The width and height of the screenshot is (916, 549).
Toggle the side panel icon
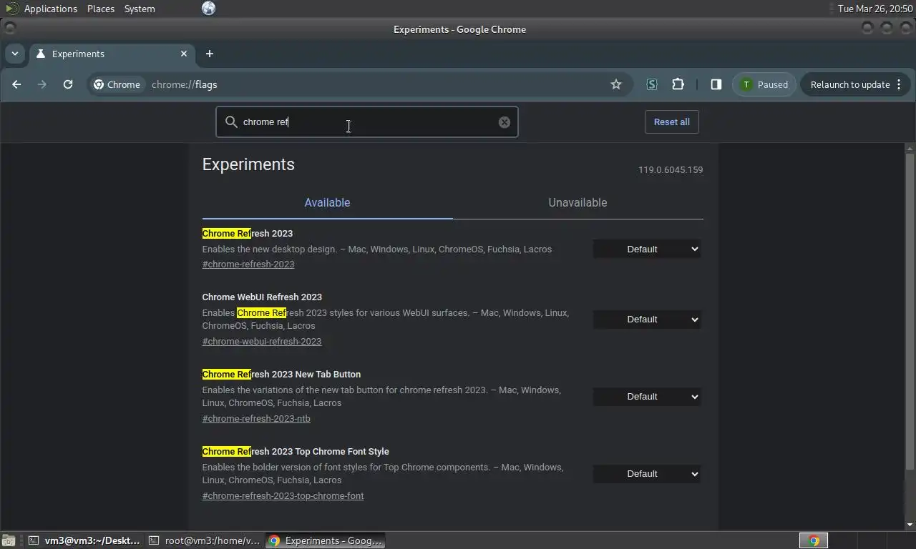[716, 84]
